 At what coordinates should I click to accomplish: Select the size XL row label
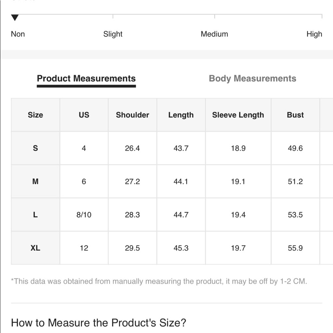36,248
